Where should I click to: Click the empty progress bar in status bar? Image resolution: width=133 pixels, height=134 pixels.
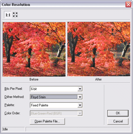[78, 129]
